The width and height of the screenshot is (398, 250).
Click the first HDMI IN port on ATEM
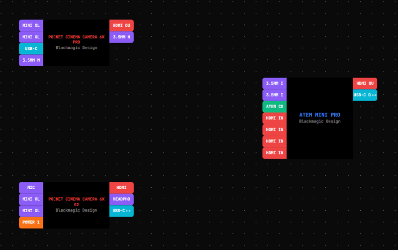(275, 118)
